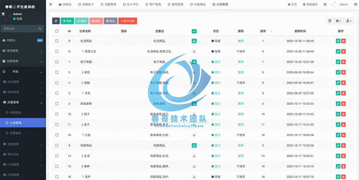Viewport: 359px width, 180px height.
Task: Open the 主页 link in header
Action: pyautogui.click(x=292, y=4)
